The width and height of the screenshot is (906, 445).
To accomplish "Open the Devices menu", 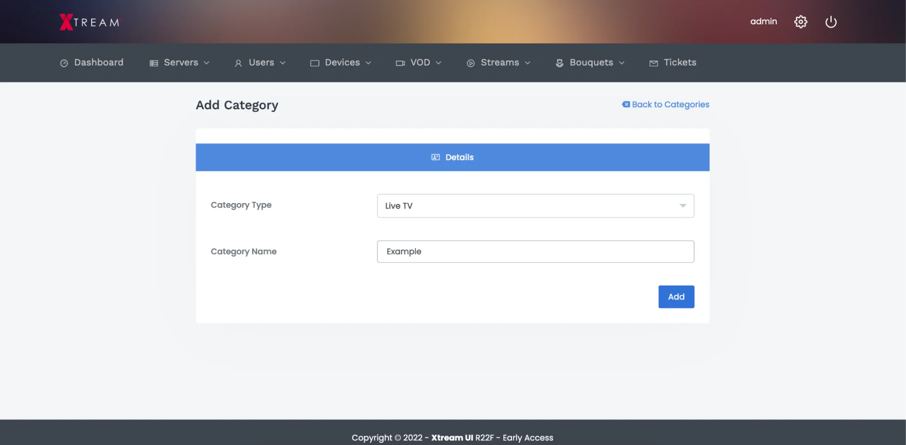I will point(341,63).
